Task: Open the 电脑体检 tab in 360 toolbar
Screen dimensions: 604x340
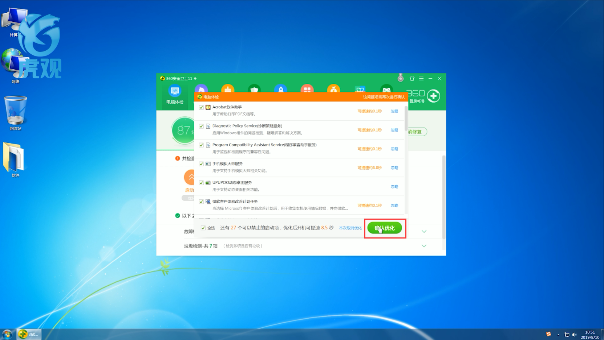Action: tap(175, 95)
